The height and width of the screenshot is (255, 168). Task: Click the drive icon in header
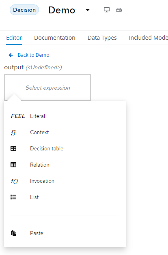(x=119, y=10)
